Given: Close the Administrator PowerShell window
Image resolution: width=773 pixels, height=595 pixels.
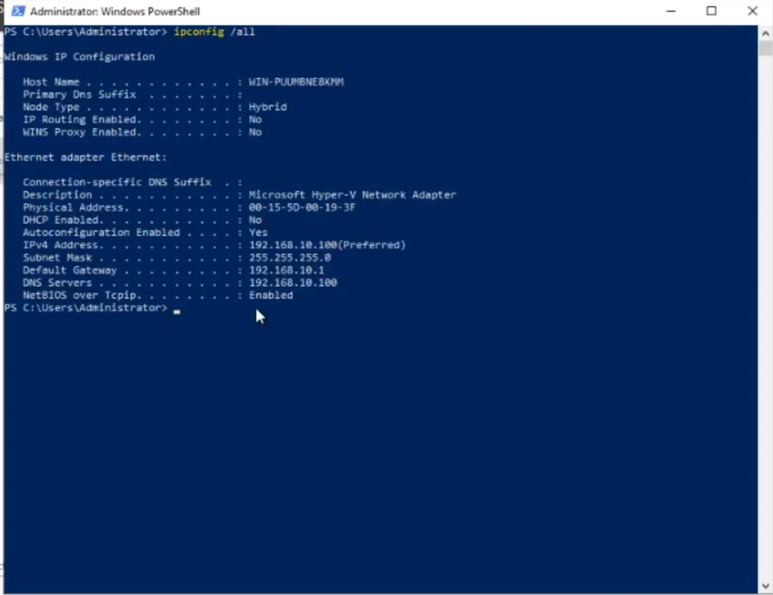Looking at the screenshot, I should (x=752, y=11).
